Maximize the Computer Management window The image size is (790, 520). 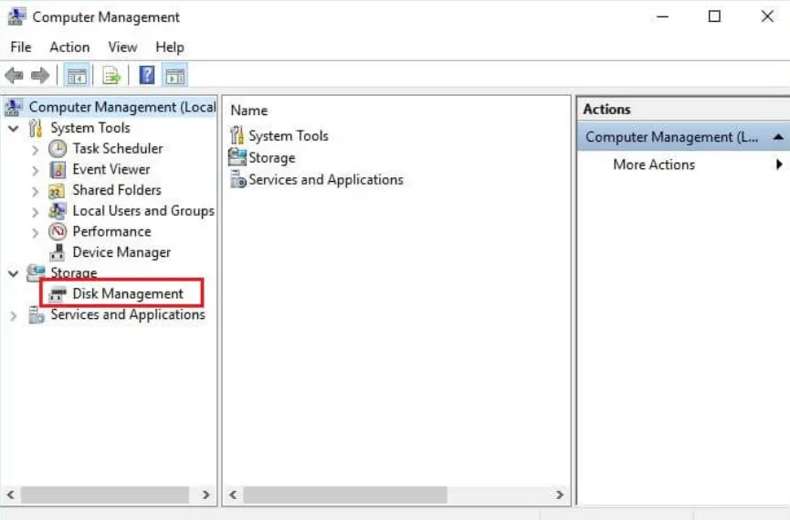(714, 16)
